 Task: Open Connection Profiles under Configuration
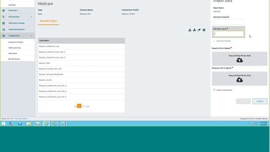tap(16, 42)
